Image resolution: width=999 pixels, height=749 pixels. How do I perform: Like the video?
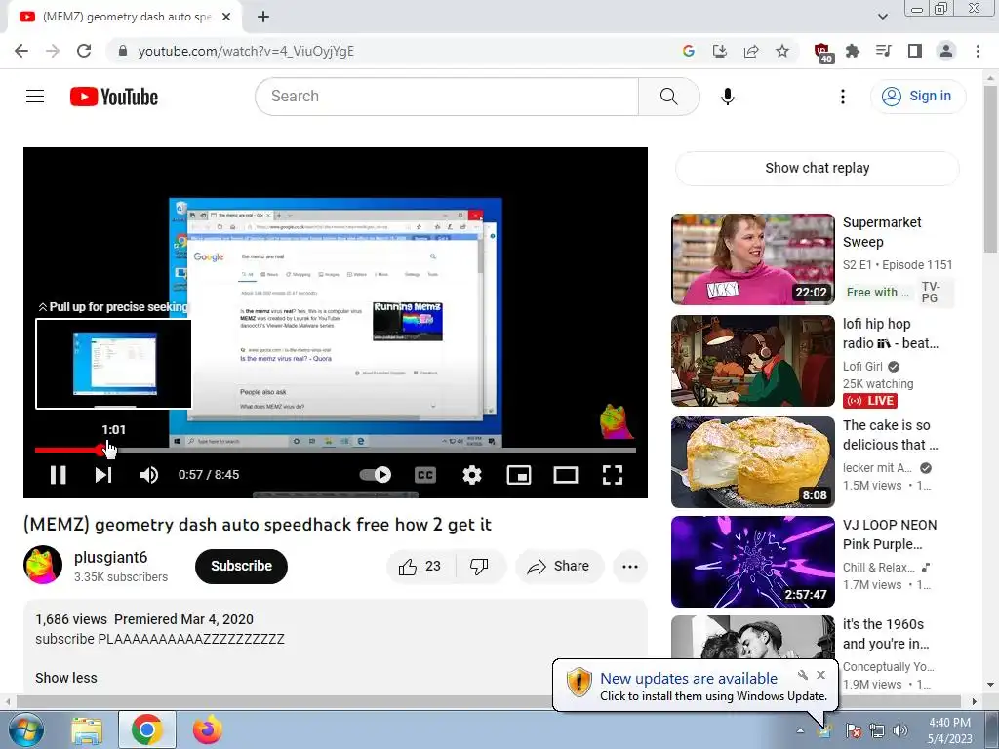[x=420, y=567]
